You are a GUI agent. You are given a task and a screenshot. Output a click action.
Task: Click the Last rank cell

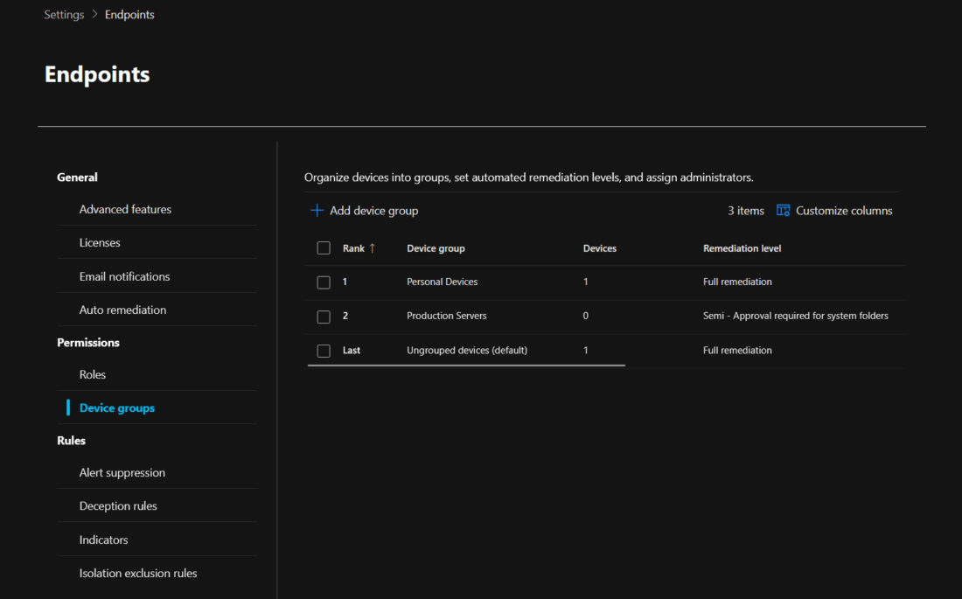(352, 350)
